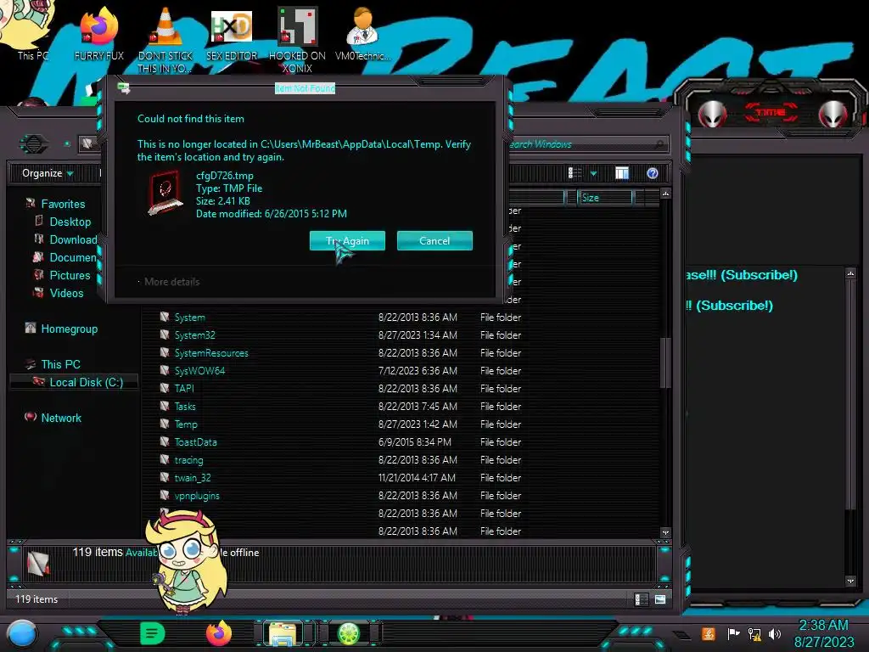Screen dimensions: 869x652
Task: Expand More details in the dialog
Action: click(x=169, y=282)
